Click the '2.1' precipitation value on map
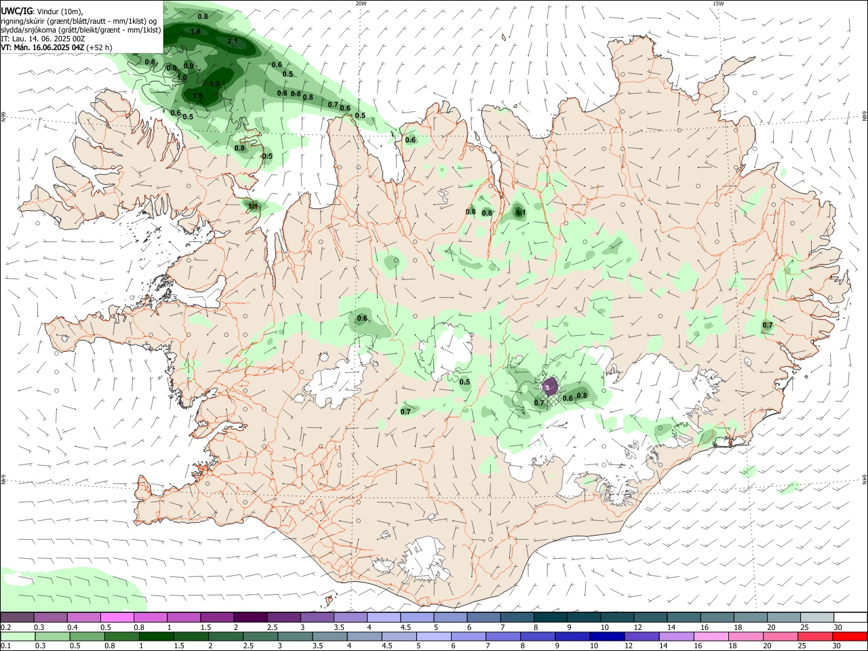 pyautogui.click(x=233, y=41)
